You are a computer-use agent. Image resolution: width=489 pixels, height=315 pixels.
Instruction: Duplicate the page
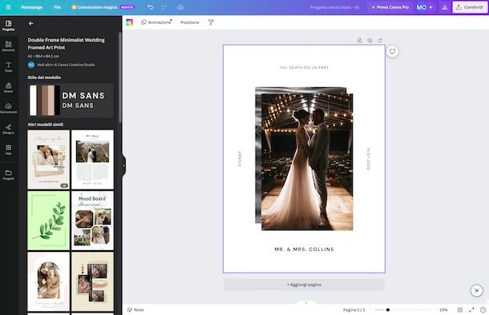point(370,40)
